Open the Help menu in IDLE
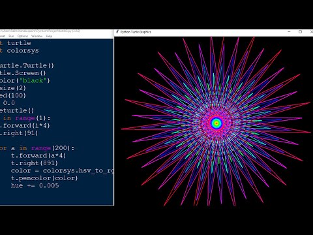This screenshot has height=235, width=313. point(49,36)
